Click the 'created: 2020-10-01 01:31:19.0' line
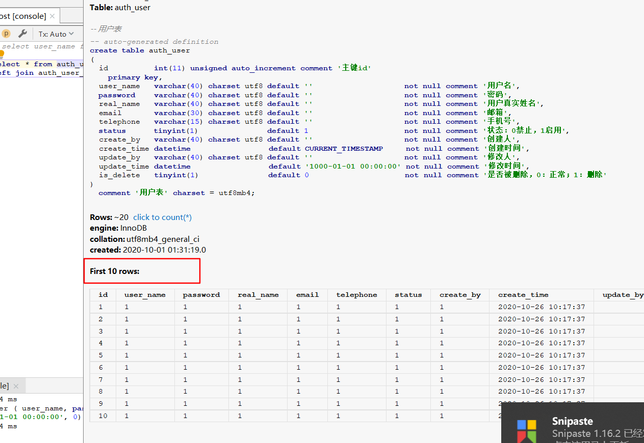The width and height of the screenshot is (644, 443). 148,250
